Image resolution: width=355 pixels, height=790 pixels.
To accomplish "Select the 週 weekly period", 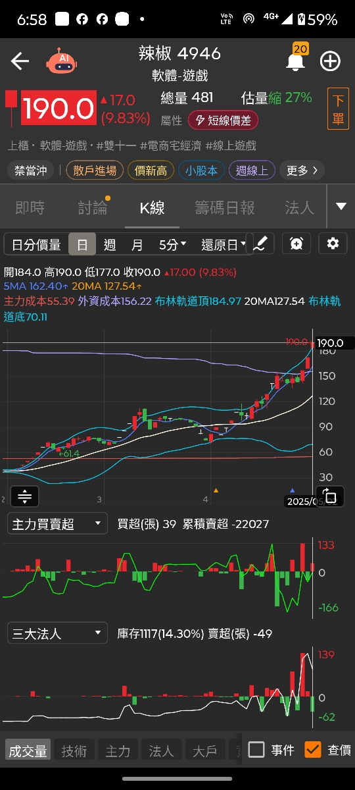I will click(110, 245).
